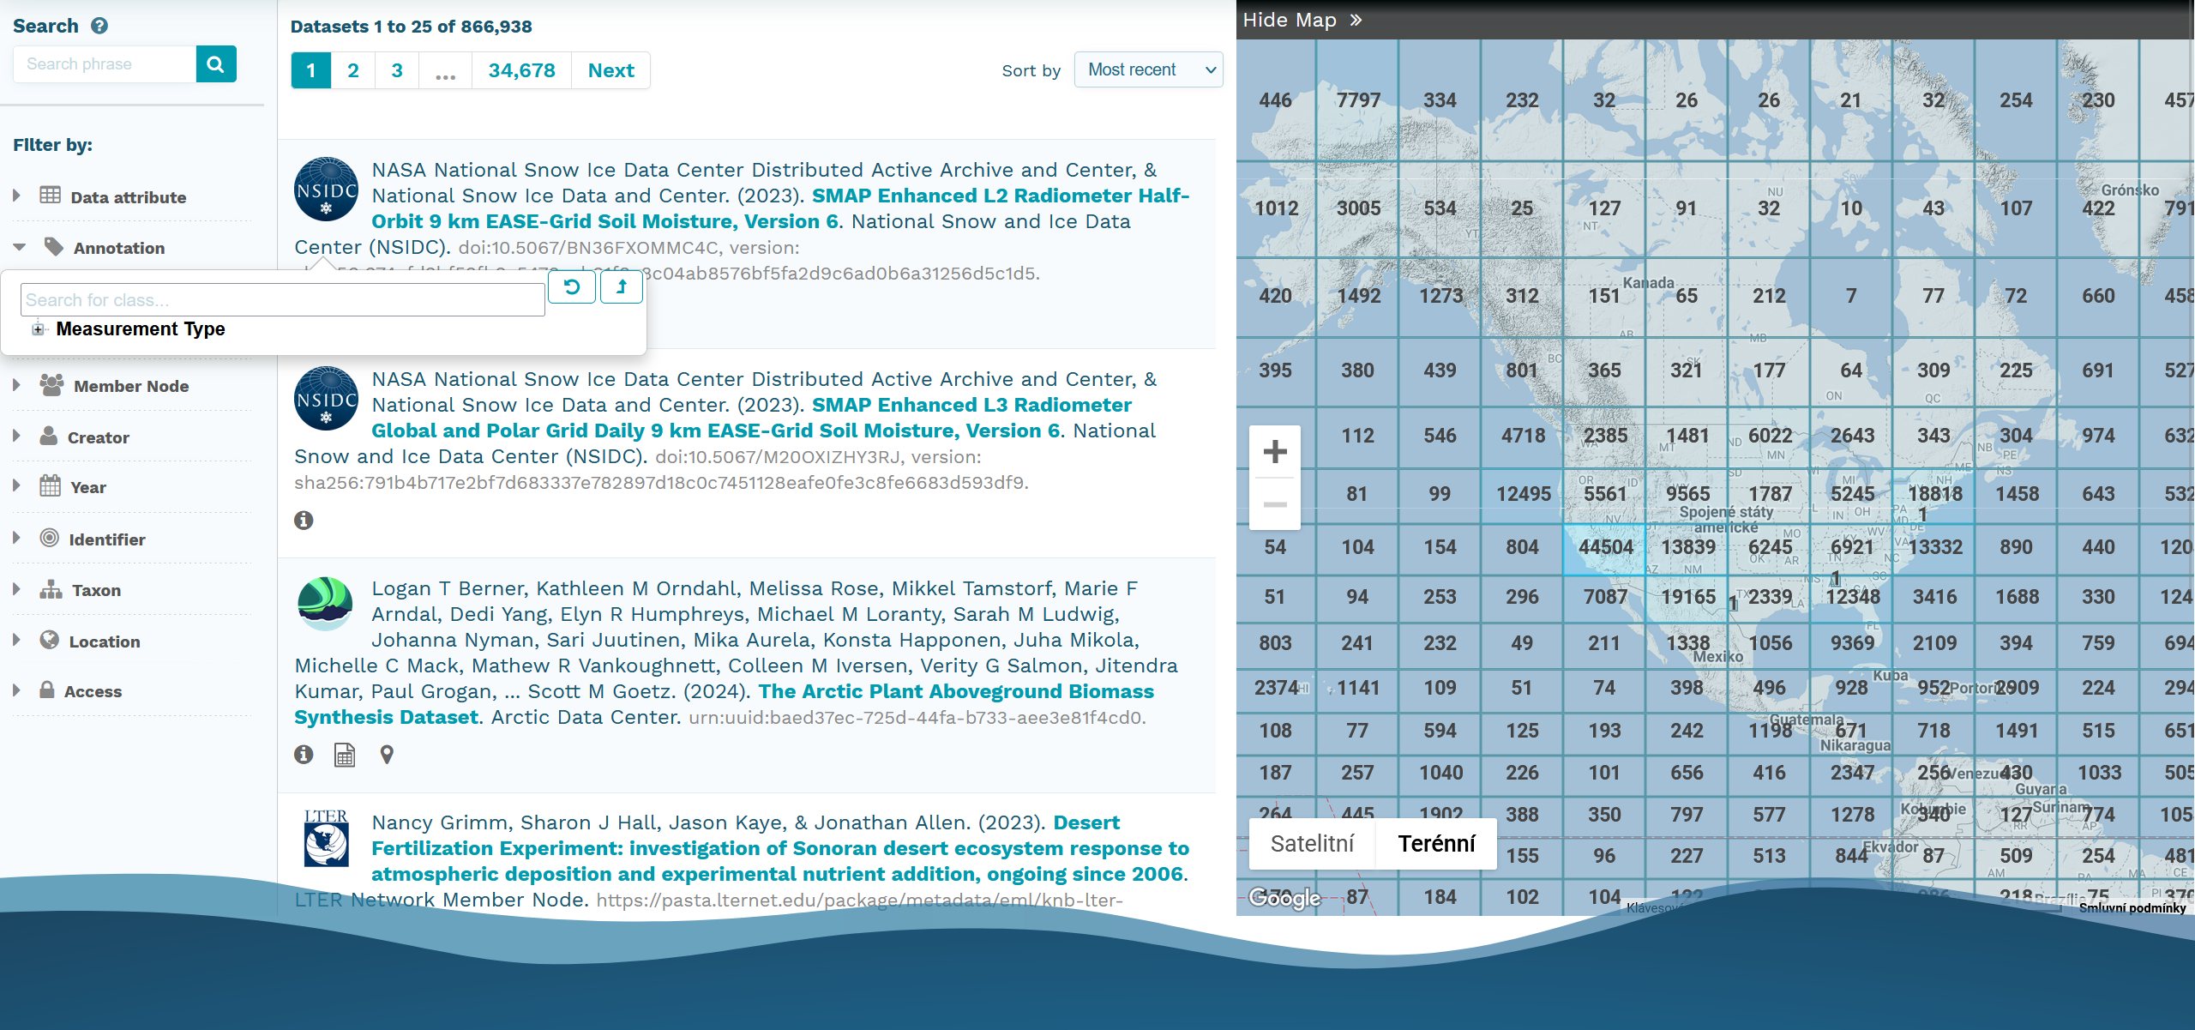This screenshot has width=2195, height=1030.
Task: Zoom out on the map
Action: [x=1275, y=504]
